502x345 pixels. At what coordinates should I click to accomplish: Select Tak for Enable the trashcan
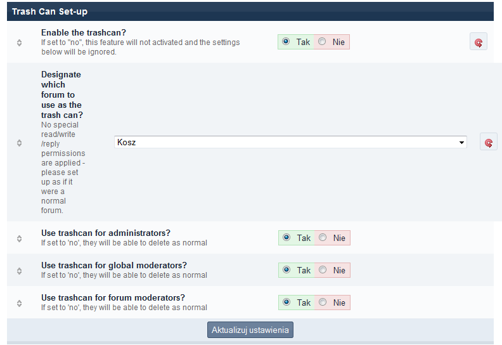point(286,42)
